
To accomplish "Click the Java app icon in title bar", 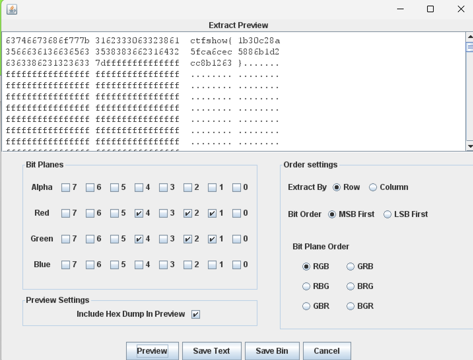I will click(12, 9).
